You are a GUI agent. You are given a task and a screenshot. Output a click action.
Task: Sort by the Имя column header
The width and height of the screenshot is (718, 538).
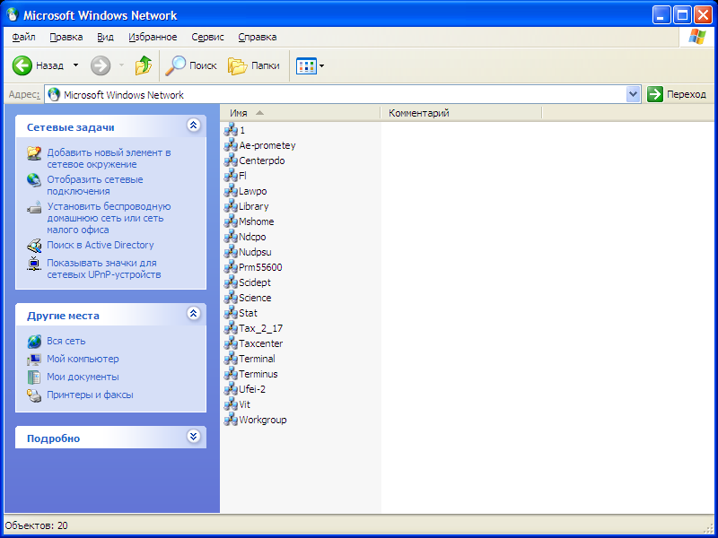pyautogui.click(x=301, y=113)
